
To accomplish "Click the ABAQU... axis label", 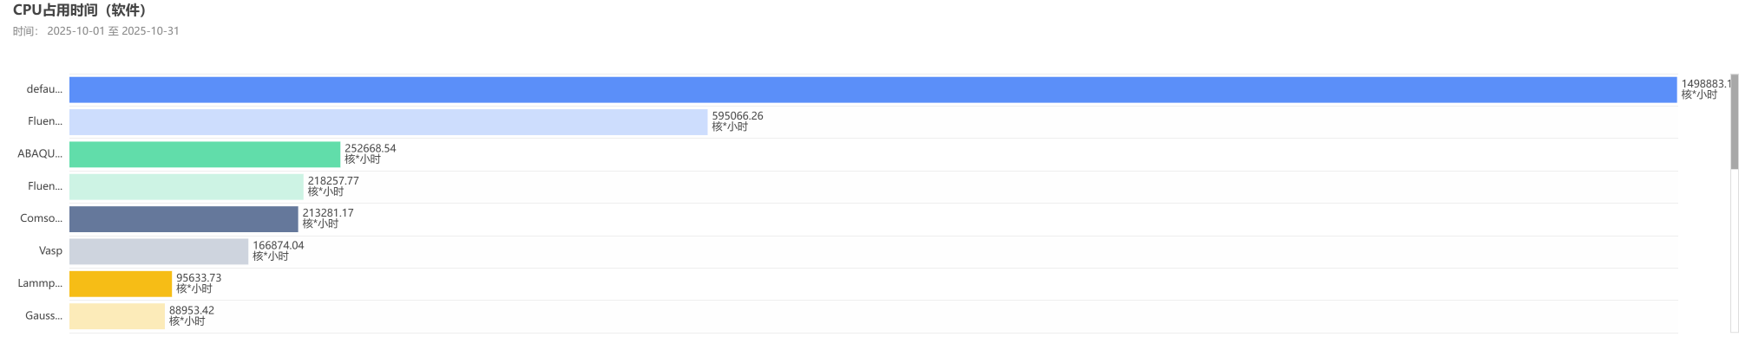I will tap(40, 154).
